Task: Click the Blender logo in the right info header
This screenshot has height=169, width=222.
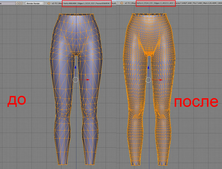Action: point(122,3)
